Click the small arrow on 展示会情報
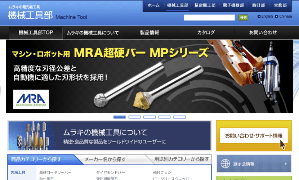 click(x=286, y=163)
